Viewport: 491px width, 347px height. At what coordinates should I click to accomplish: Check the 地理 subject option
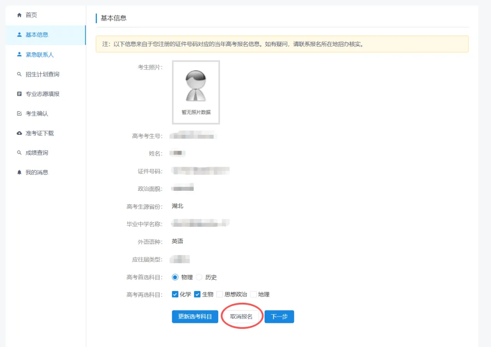[255, 294]
